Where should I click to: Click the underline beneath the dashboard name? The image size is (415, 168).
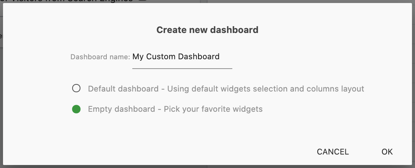[182, 69]
